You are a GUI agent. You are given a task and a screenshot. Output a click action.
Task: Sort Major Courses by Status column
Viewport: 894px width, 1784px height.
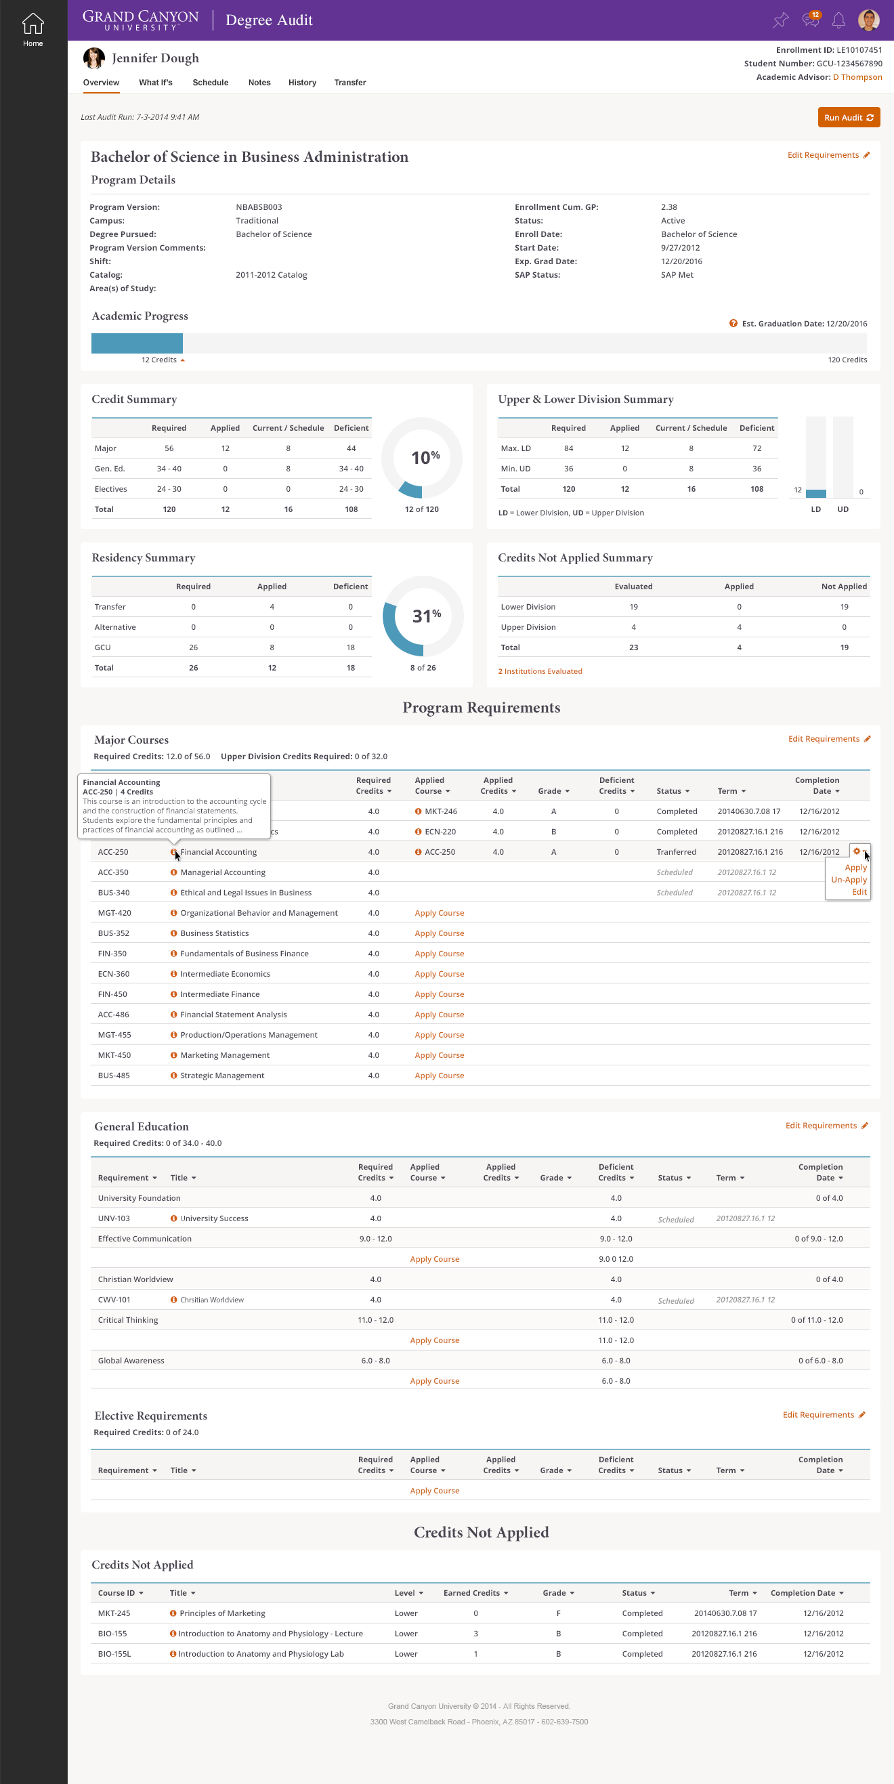pyautogui.click(x=673, y=791)
